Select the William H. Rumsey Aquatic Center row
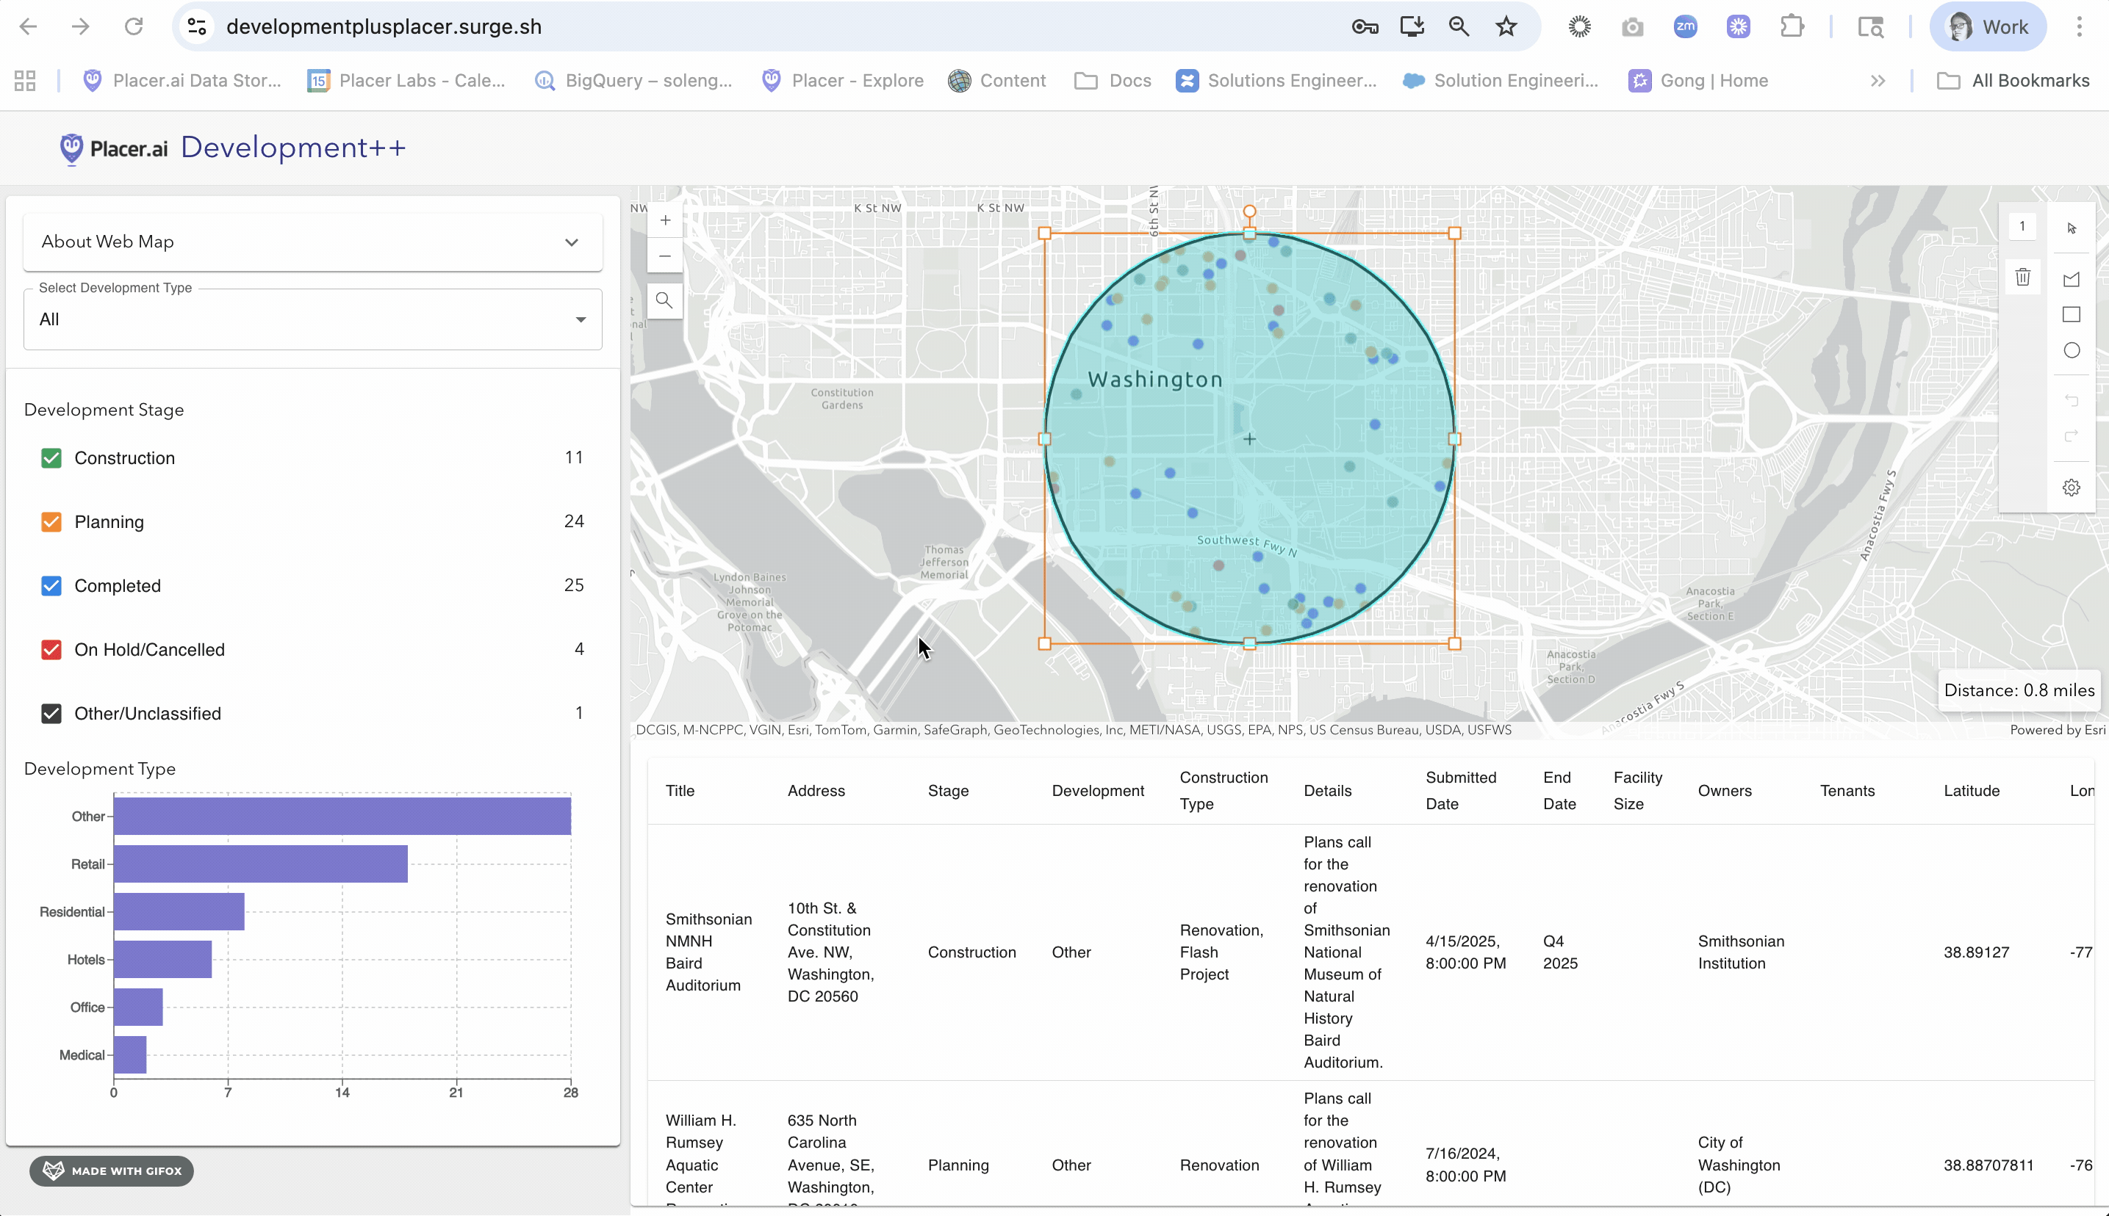The image size is (2109, 1216). pyautogui.click(x=1370, y=1144)
